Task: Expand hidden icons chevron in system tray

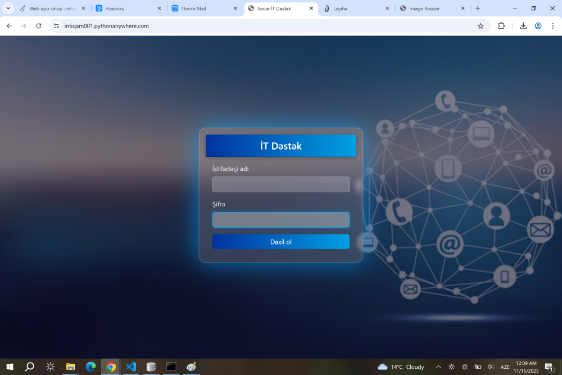Action: pos(438,367)
